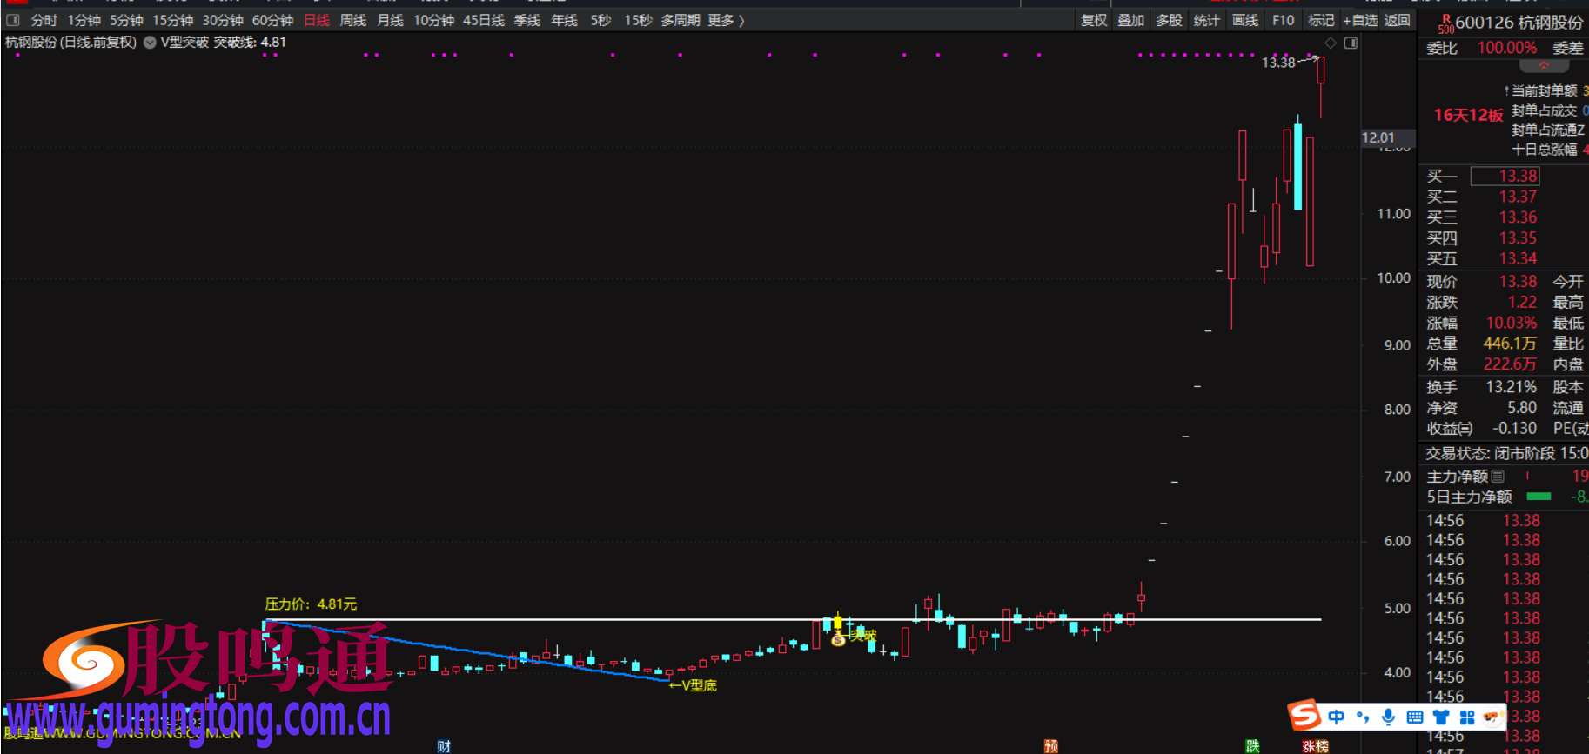1589x754 pixels.
Task: Toggle Sogou Chinese/English mode 中 icon
Action: pyautogui.click(x=1336, y=717)
